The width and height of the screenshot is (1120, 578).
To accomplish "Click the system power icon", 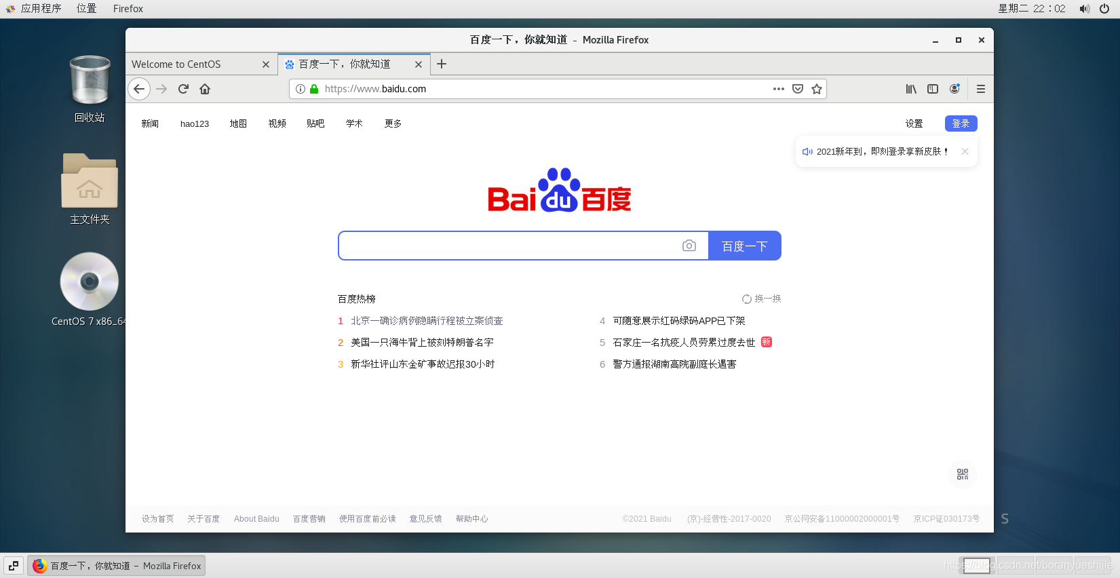I will click(x=1104, y=9).
